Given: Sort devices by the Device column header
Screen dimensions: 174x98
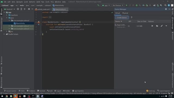Looking at the screenshot, I should tap(119, 21).
